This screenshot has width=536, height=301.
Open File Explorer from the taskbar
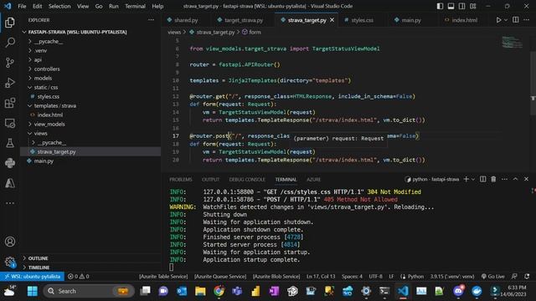point(200,291)
